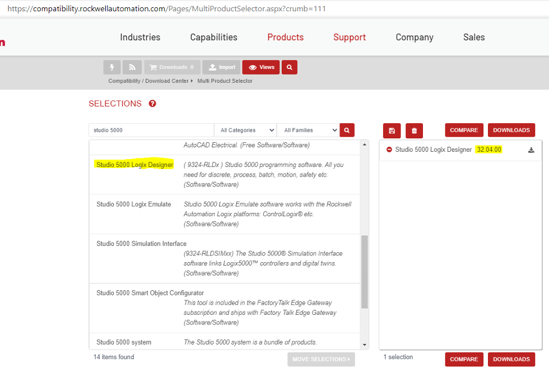Save selections with the floppy disk icon
Image resolution: width=549 pixels, height=372 pixels.
392,131
